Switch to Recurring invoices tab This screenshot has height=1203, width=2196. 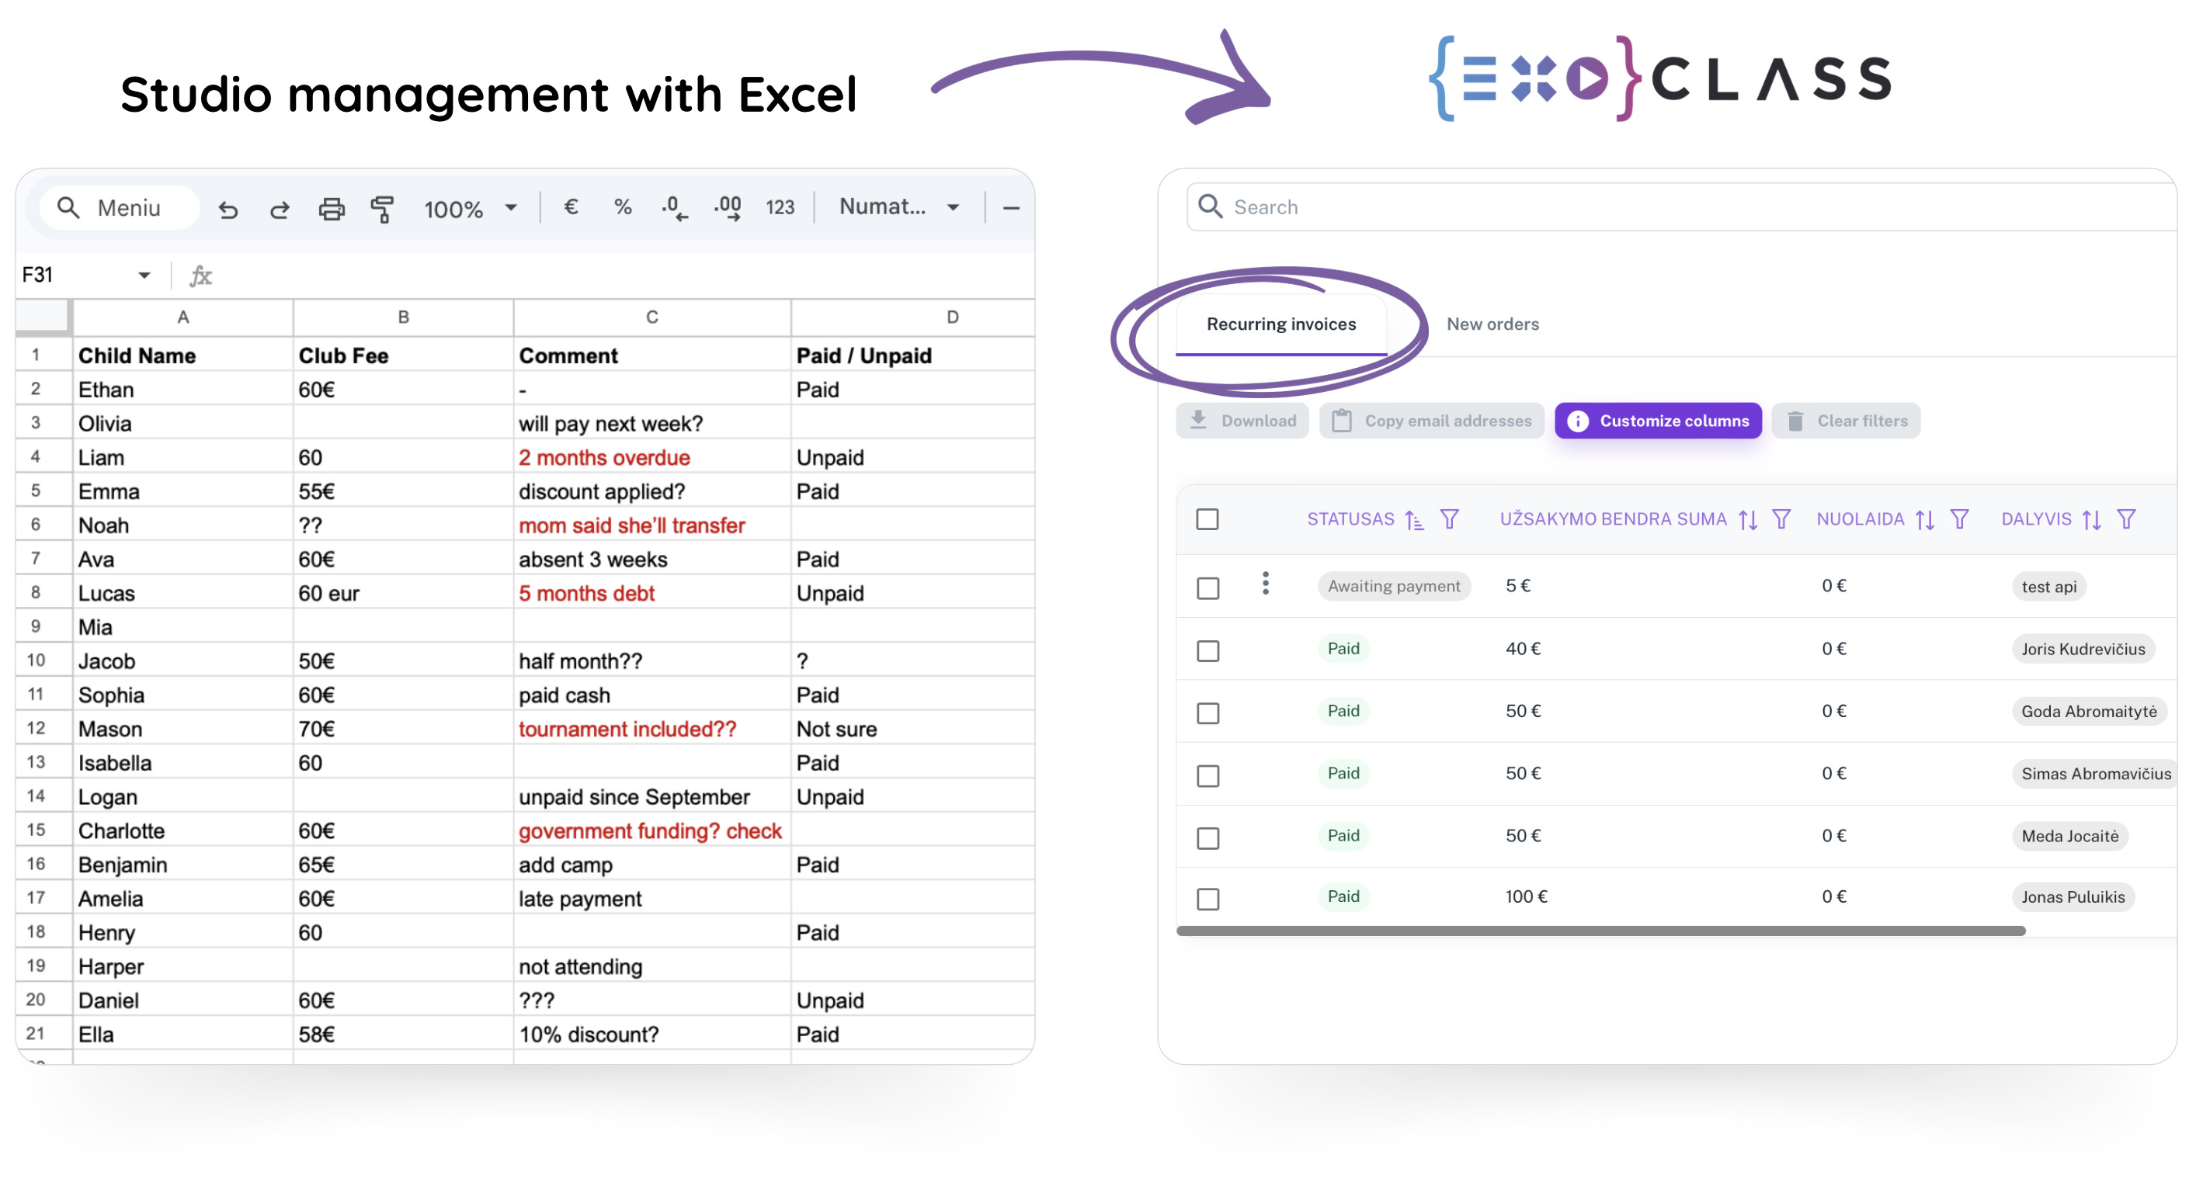tap(1280, 324)
